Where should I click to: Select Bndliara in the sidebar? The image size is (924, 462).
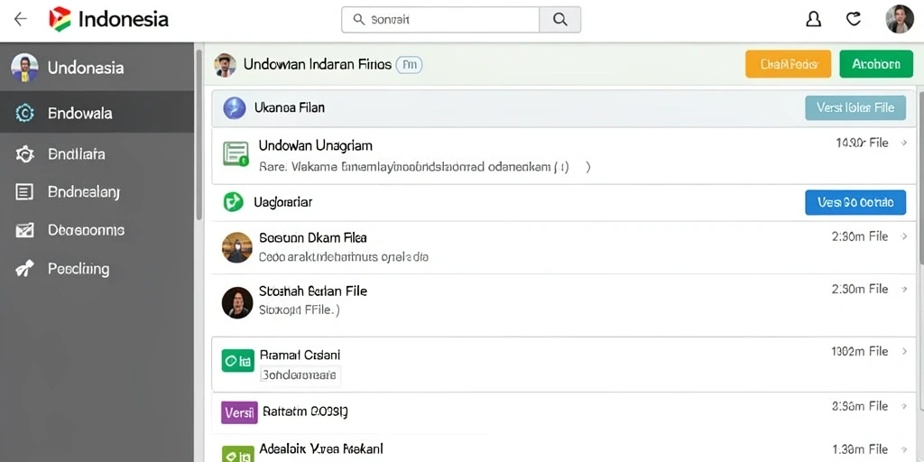point(97,154)
